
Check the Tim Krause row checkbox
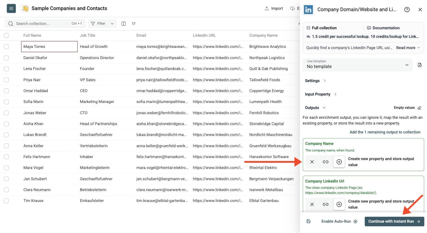coord(6,201)
